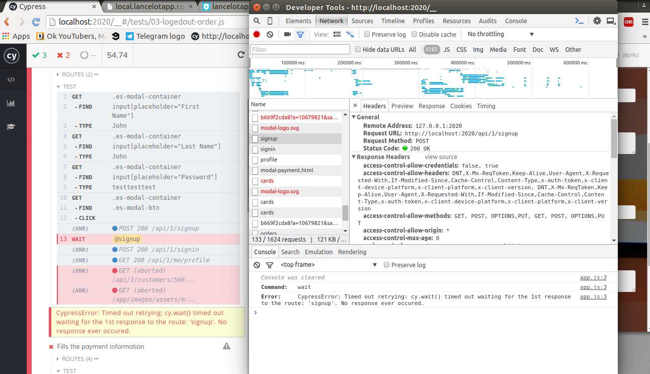
Task: Clear the console with the ban icon
Action: [257, 265]
